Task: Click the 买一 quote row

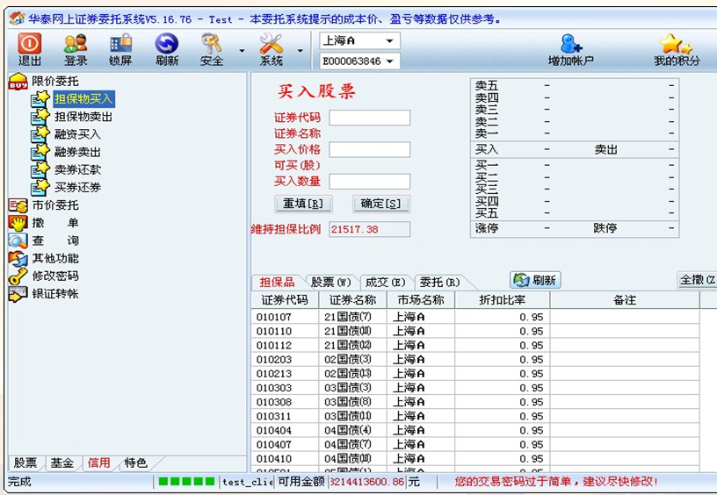Action: [x=575, y=165]
